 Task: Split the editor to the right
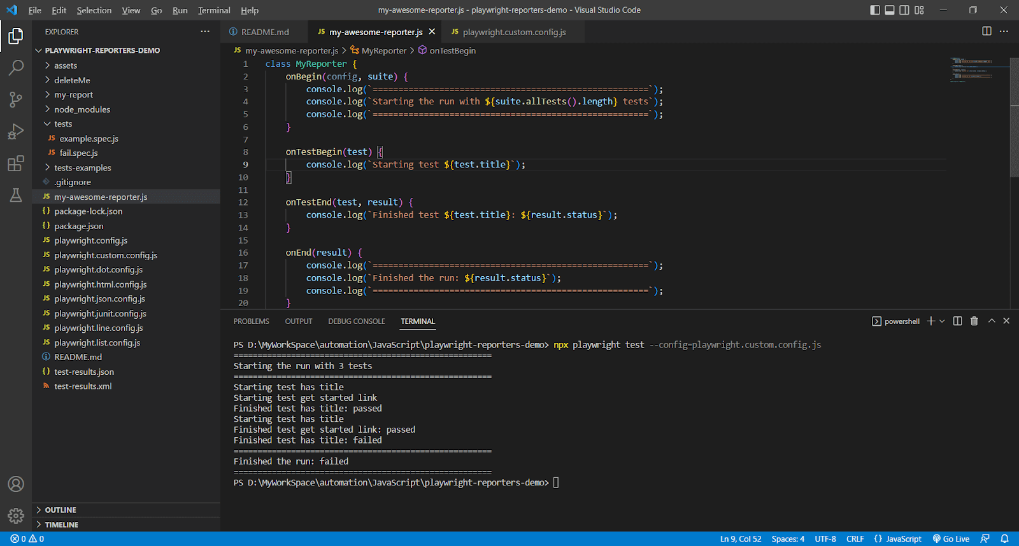(x=987, y=31)
